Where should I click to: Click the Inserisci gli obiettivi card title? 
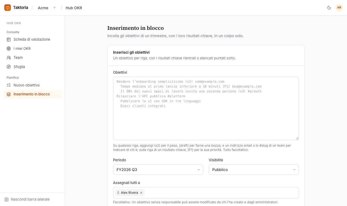[x=131, y=52]
